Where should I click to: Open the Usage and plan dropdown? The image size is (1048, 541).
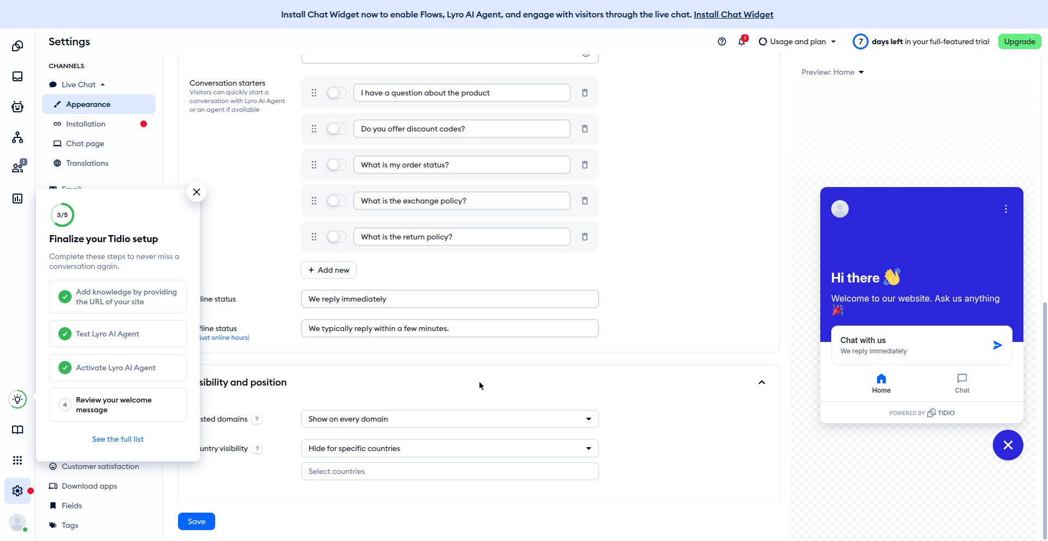797,41
